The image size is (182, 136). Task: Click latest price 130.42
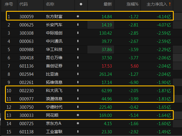click(x=105, y=33)
